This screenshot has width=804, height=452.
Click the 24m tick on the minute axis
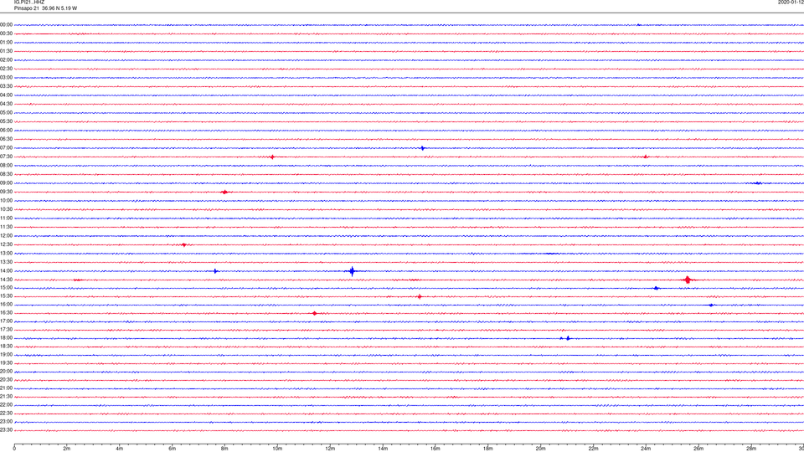tap(646, 449)
